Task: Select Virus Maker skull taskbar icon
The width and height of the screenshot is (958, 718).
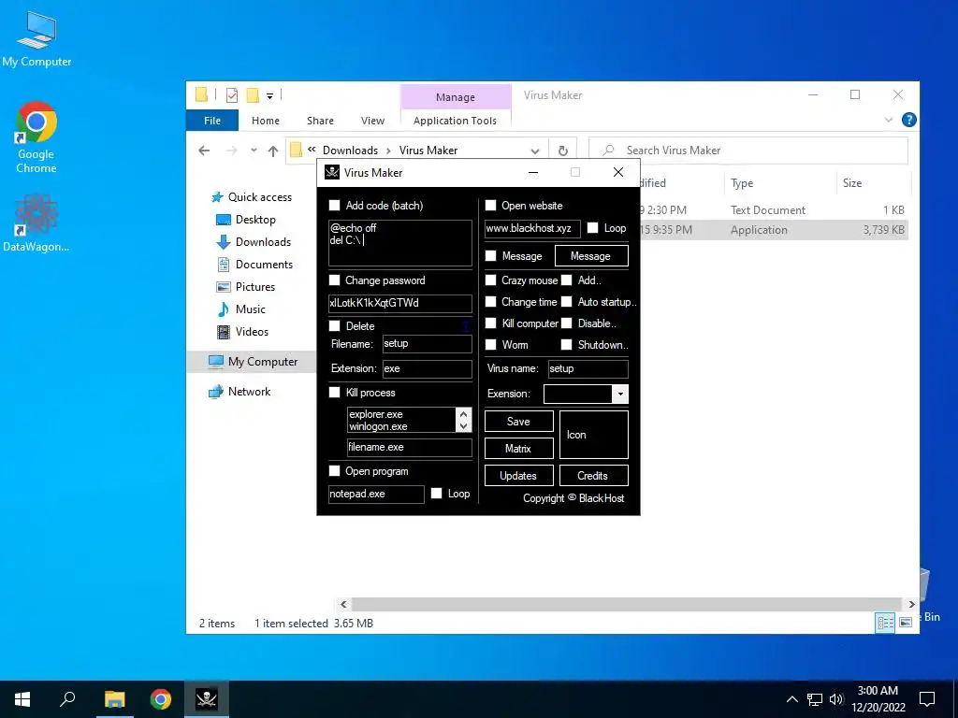Action: point(207,699)
